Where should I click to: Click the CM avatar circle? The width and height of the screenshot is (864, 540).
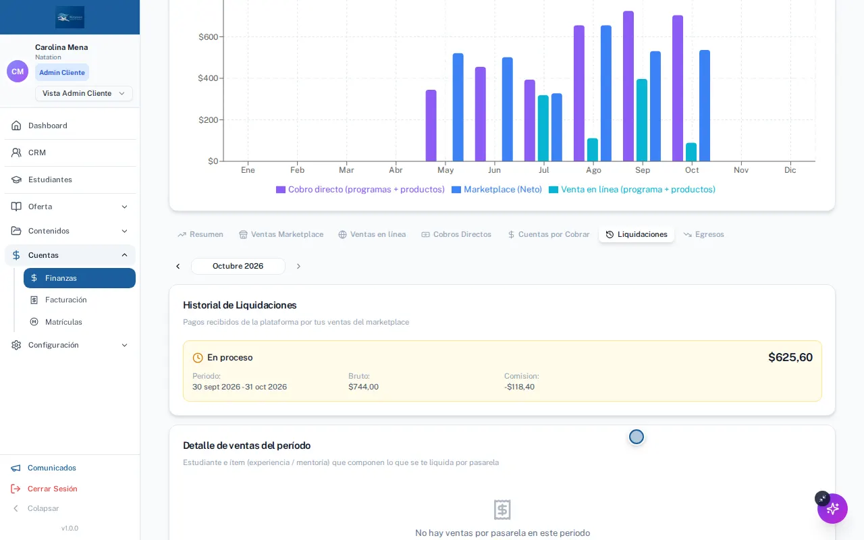point(18,71)
